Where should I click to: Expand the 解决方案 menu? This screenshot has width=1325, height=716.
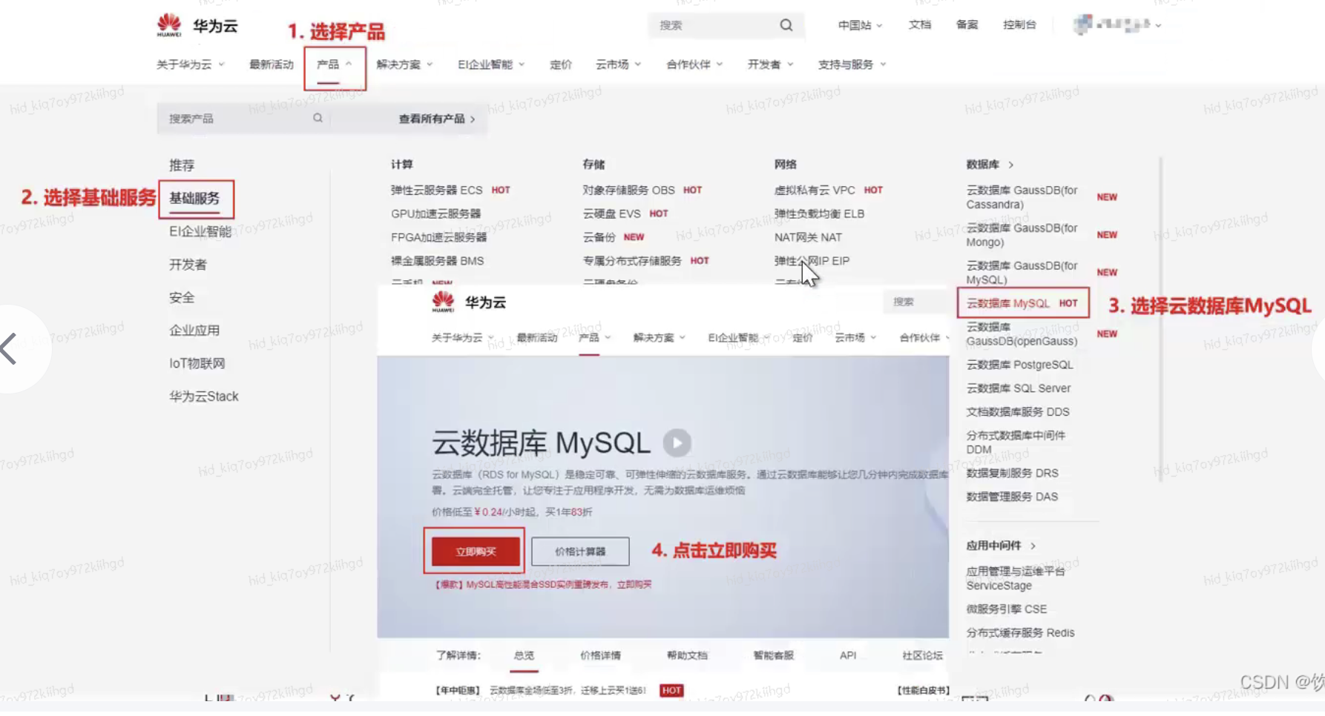pyautogui.click(x=404, y=64)
